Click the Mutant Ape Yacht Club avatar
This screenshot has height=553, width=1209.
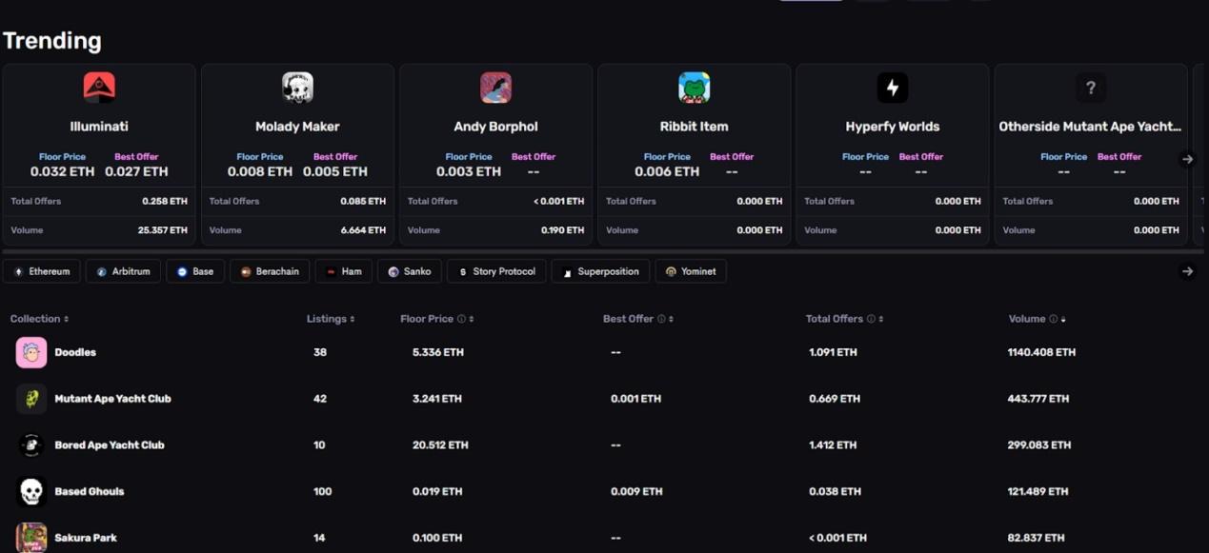(31, 399)
